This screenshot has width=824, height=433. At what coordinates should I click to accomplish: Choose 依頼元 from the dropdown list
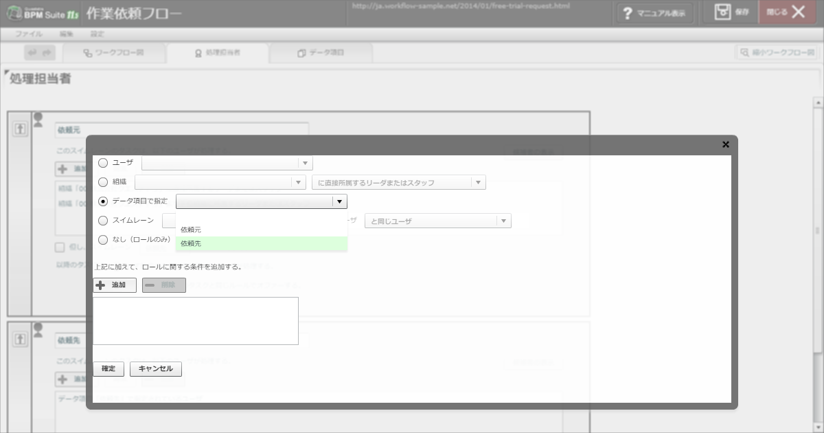pyautogui.click(x=262, y=230)
